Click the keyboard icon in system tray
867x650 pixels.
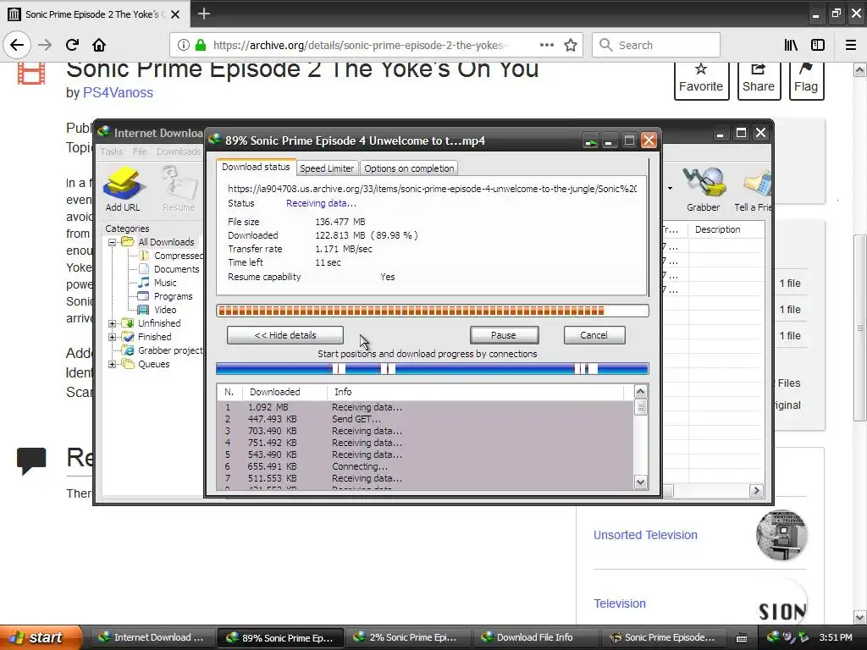pos(742,638)
